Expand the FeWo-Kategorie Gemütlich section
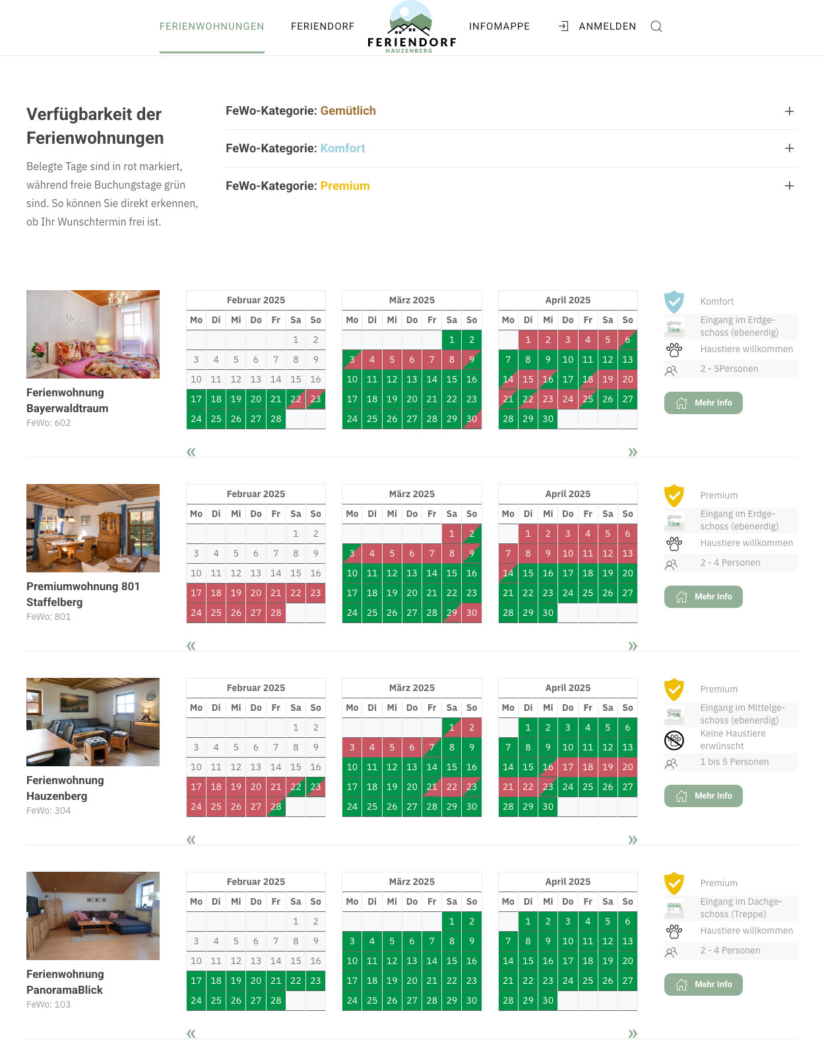The width and height of the screenshot is (824, 1061). tap(789, 111)
